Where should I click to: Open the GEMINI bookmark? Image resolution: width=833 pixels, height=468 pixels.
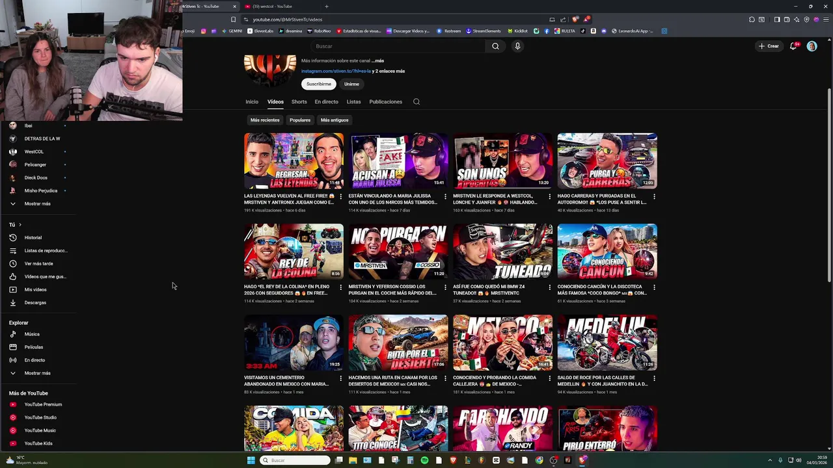(x=232, y=31)
